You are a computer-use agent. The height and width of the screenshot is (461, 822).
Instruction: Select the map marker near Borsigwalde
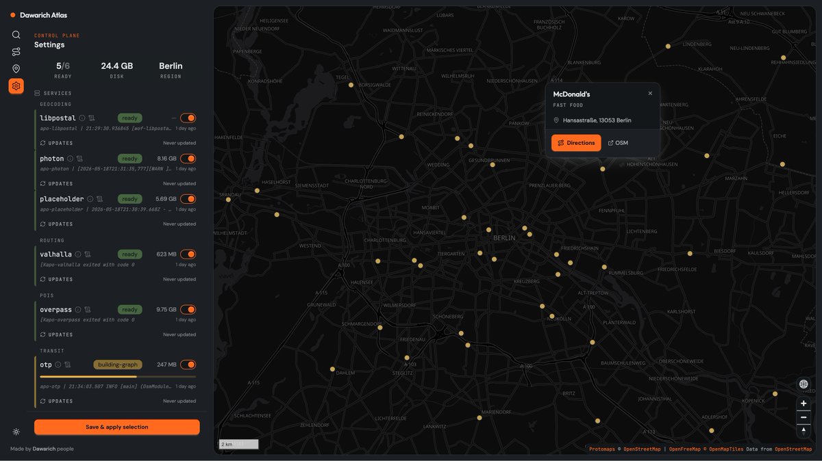click(351, 85)
